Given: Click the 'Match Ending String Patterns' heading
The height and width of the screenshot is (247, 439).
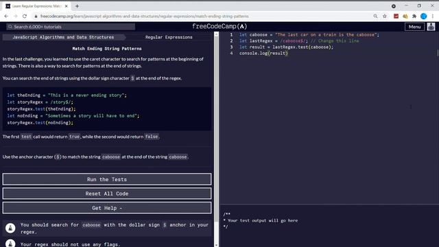Looking at the screenshot, I should pos(107,49).
